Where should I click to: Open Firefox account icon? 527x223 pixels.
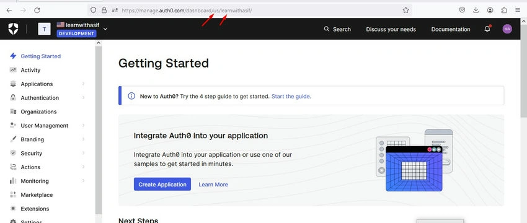coord(490,11)
